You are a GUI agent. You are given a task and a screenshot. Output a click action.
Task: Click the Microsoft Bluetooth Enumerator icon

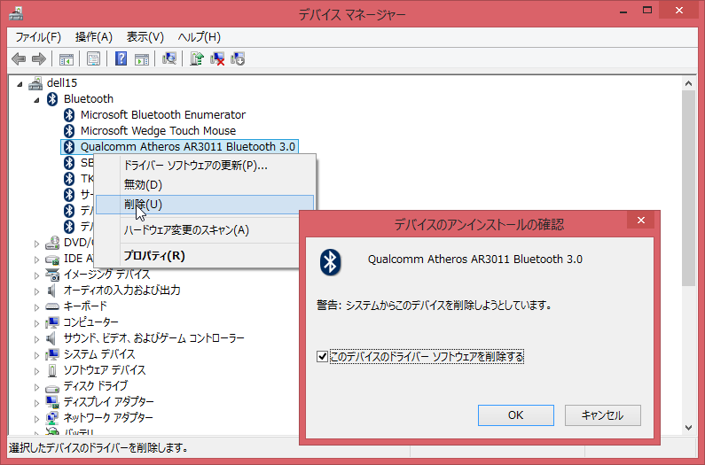(x=69, y=115)
